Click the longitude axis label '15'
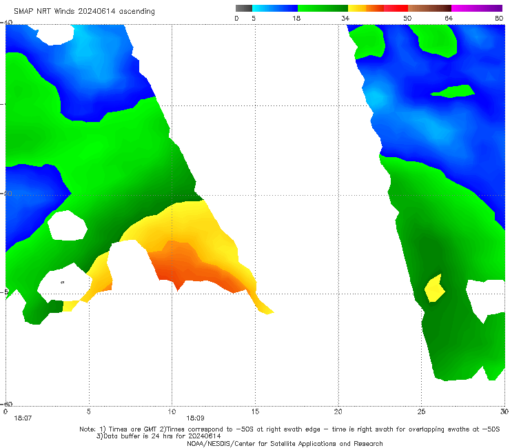This screenshot has width=510, height=448. tap(255, 411)
